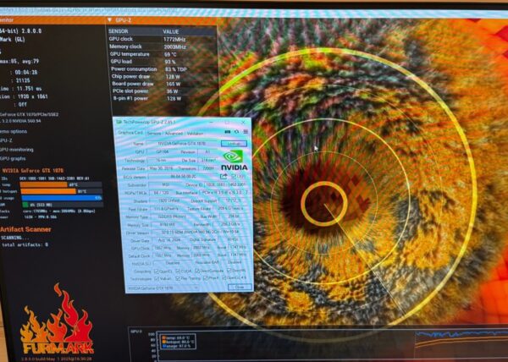The width and height of the screenshot is (508, 362).
Task: Click the GPU-Z refresh icon
Action: click(236, 132)
